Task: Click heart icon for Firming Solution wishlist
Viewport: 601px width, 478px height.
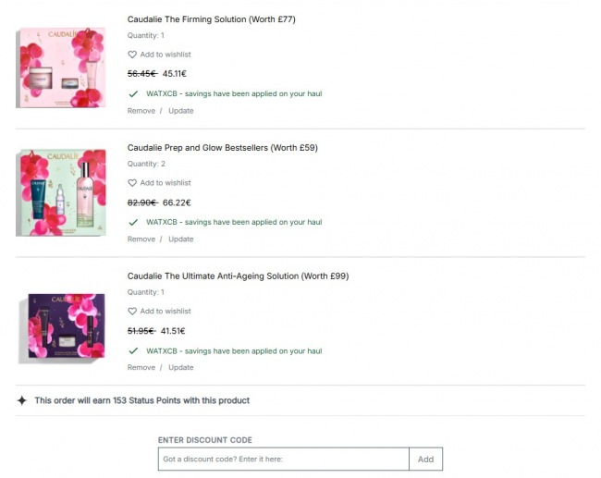Action: pyautogui.click(x=132, y=55)
